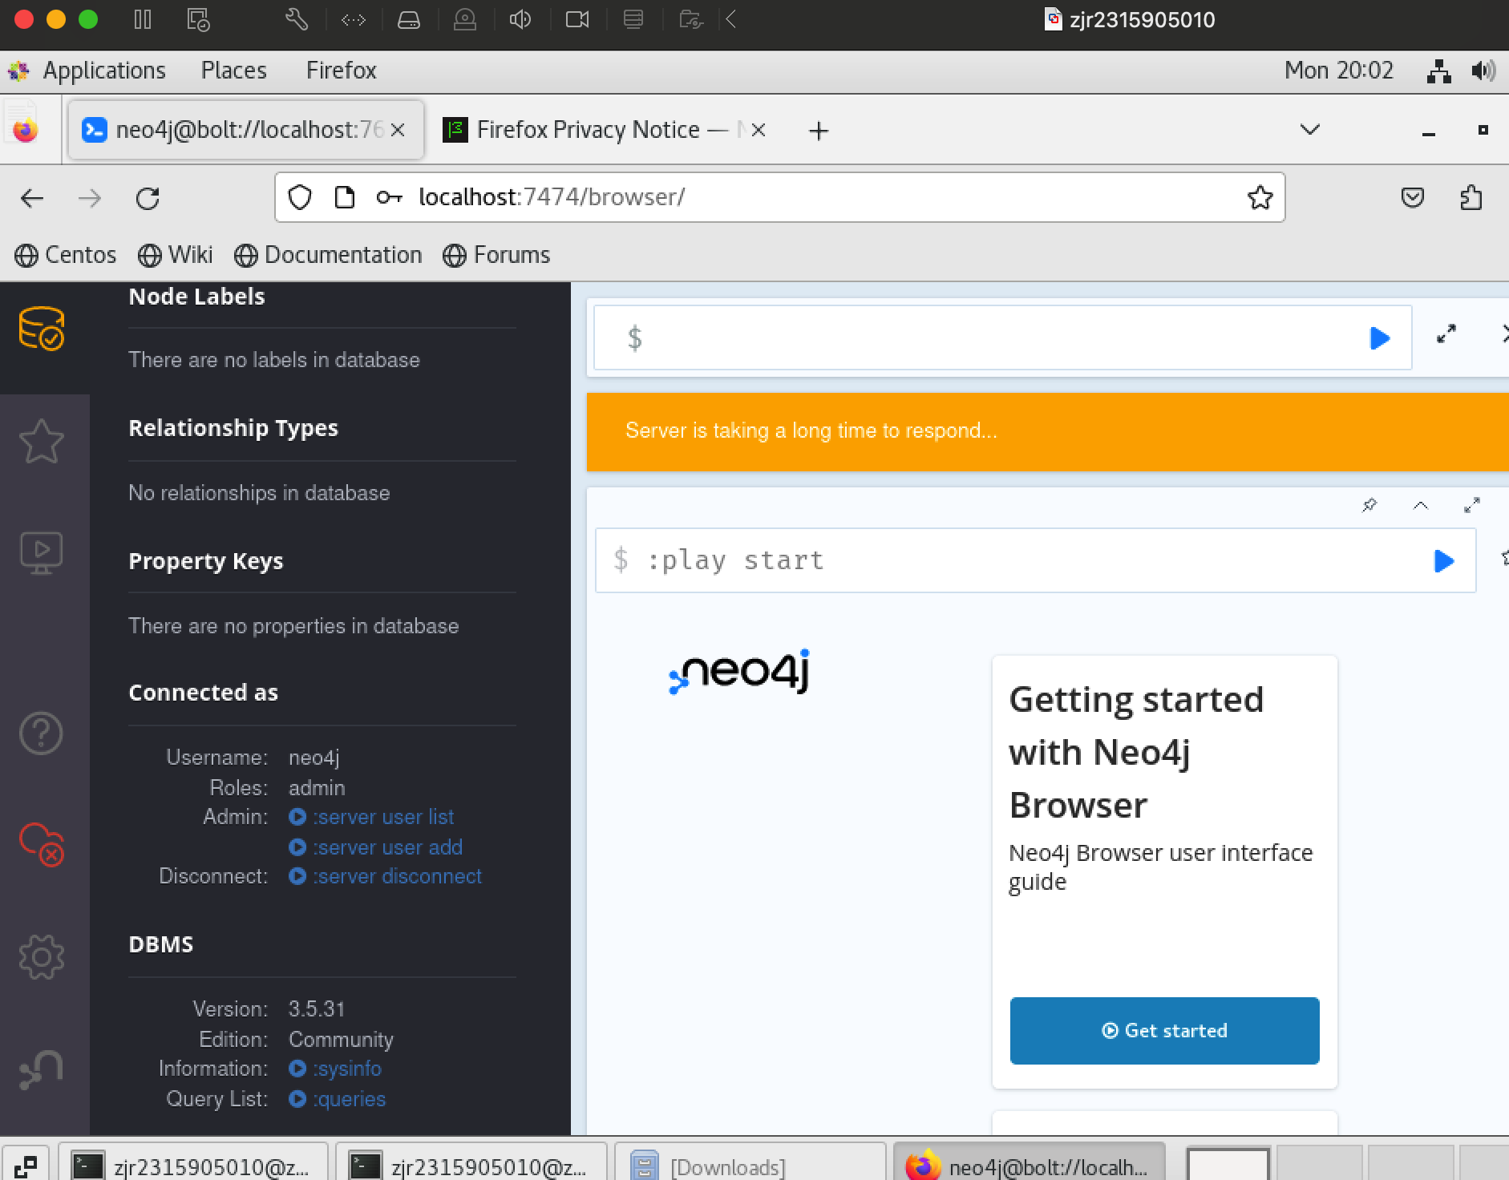Open the GNOME panel volume icon
This screenshot has width=1509, height=1180.
1483,71
